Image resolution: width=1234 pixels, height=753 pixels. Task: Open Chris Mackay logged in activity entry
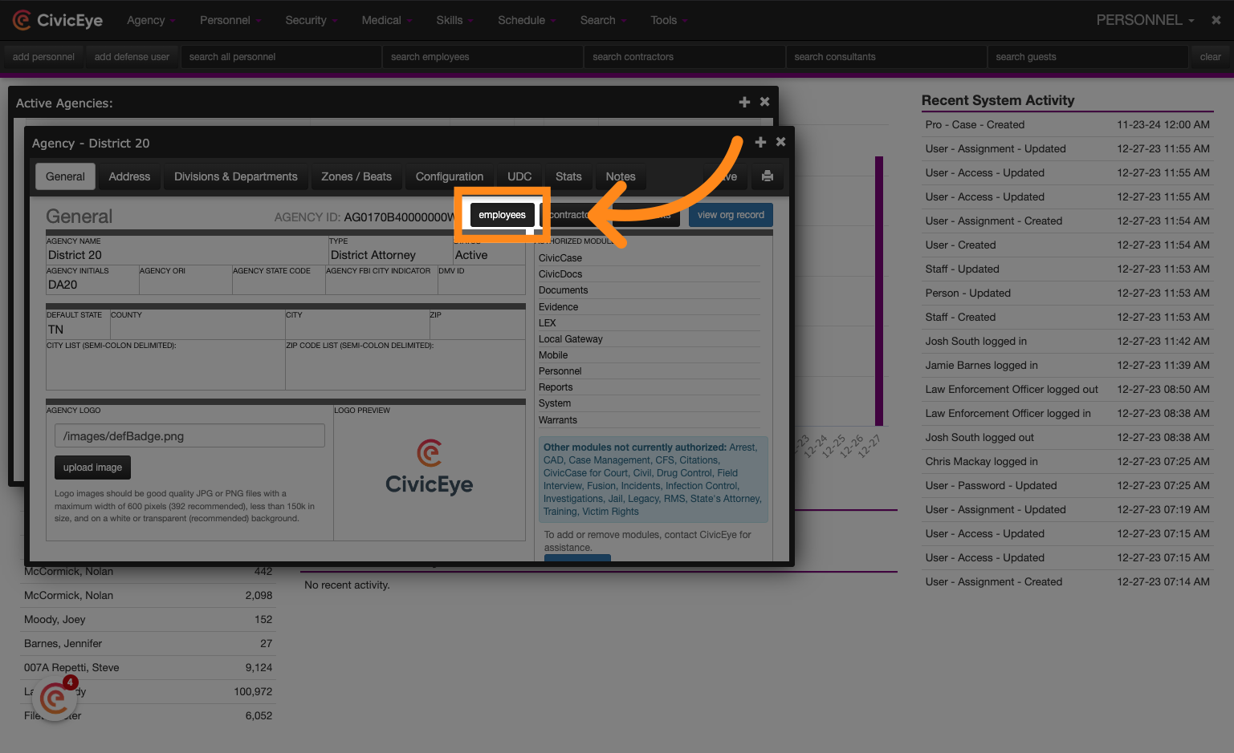[x=1067, y=461]
